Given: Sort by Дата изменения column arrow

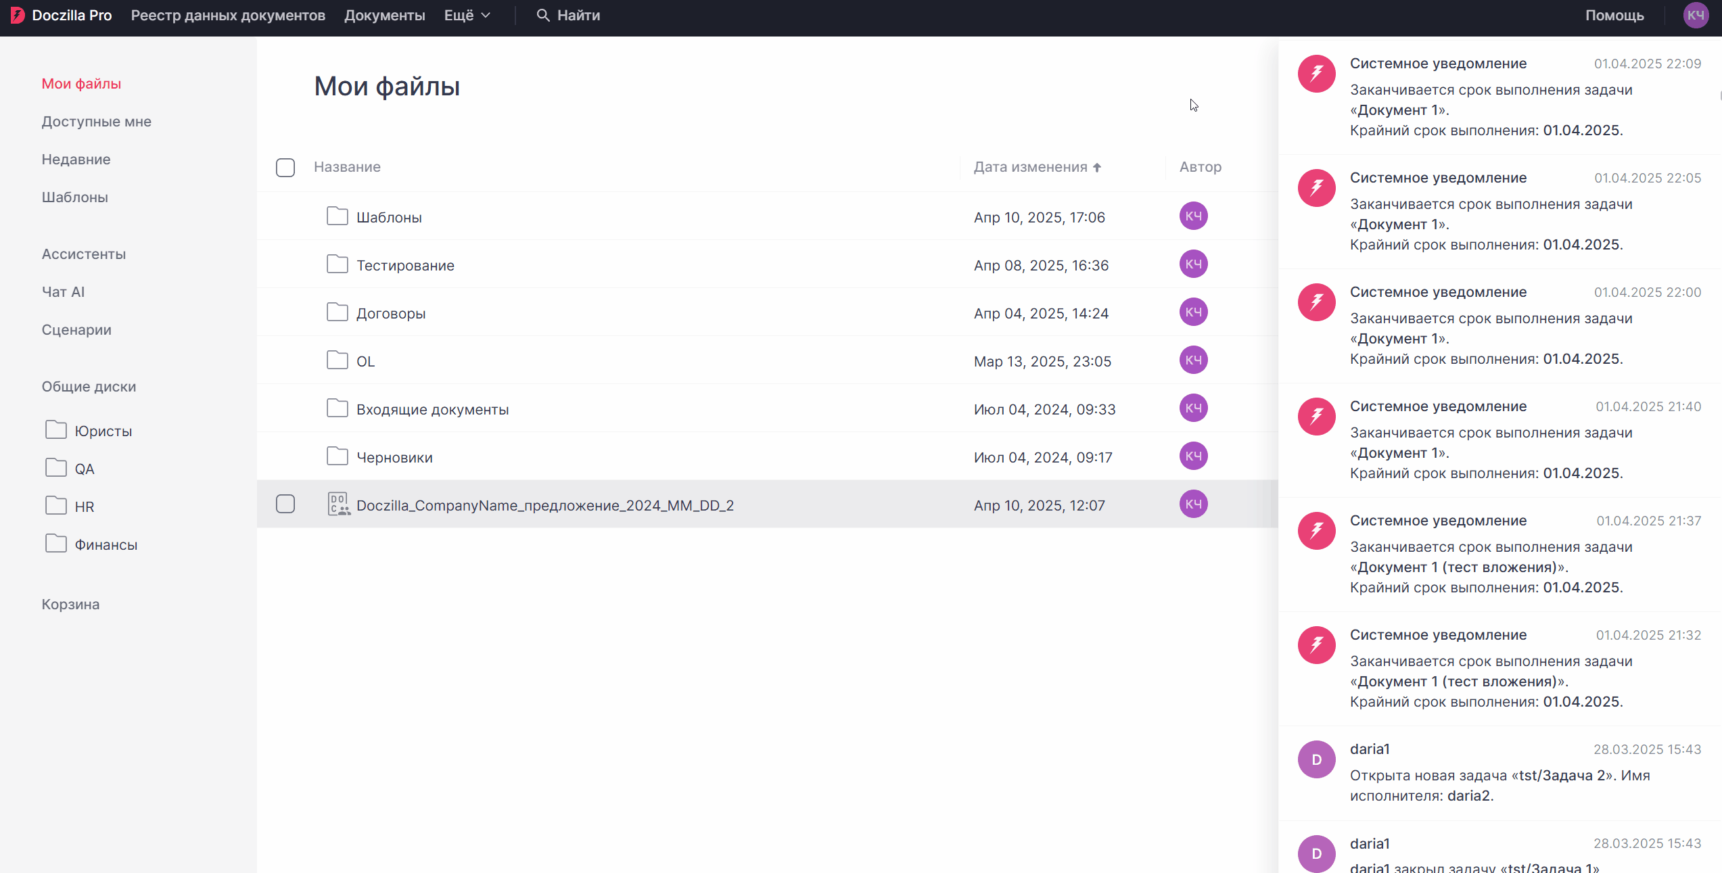Looking at the screenshot, I should click(x=1097, y=167).
